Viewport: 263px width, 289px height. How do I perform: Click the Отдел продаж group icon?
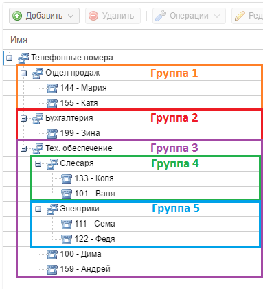click(x=38, y=73)
